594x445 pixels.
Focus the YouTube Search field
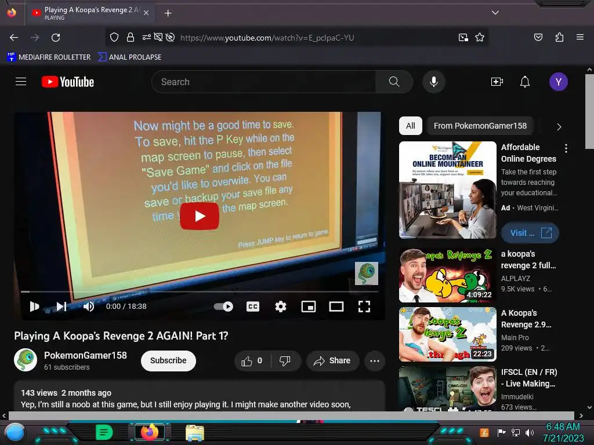264,82
